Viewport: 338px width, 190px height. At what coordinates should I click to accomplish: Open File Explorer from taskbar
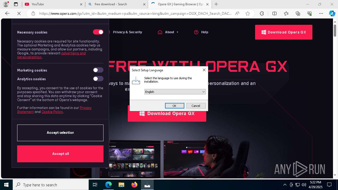point(121,185)
